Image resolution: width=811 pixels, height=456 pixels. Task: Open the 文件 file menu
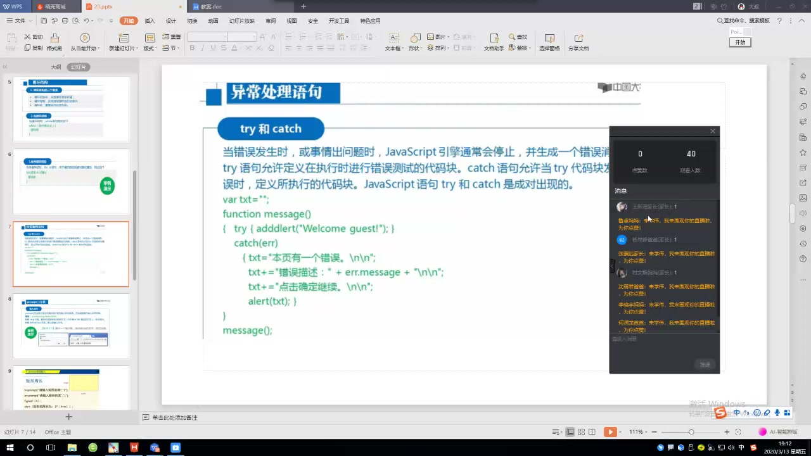(19, 21)
